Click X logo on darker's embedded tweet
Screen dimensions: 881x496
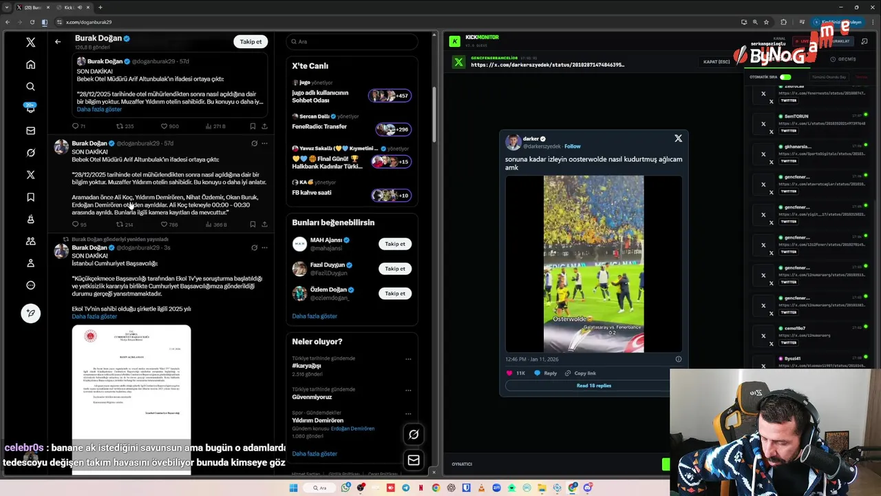click(678, 138)
